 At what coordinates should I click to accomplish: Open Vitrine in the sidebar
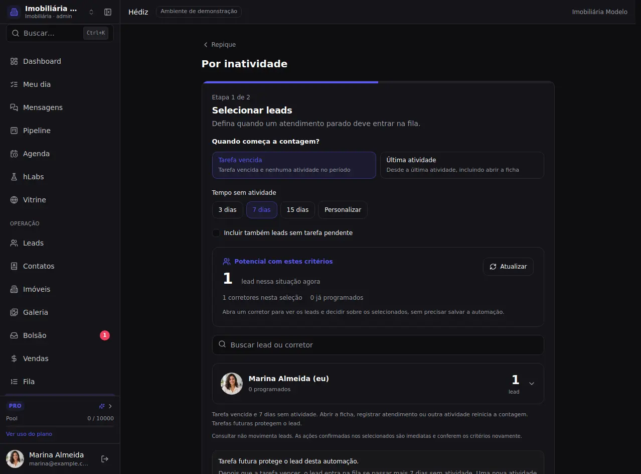pos(60,200)
